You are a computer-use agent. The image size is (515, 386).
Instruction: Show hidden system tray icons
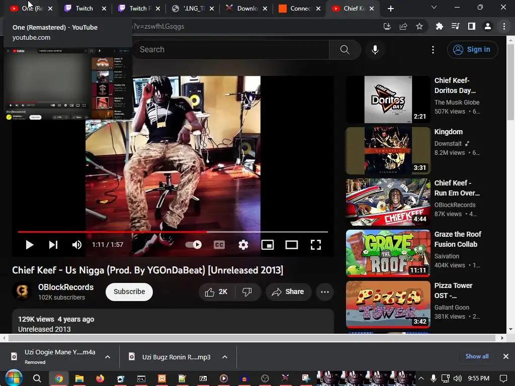click(421, 378)
